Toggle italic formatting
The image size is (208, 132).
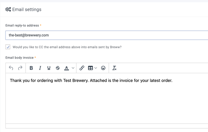[40, 68]
